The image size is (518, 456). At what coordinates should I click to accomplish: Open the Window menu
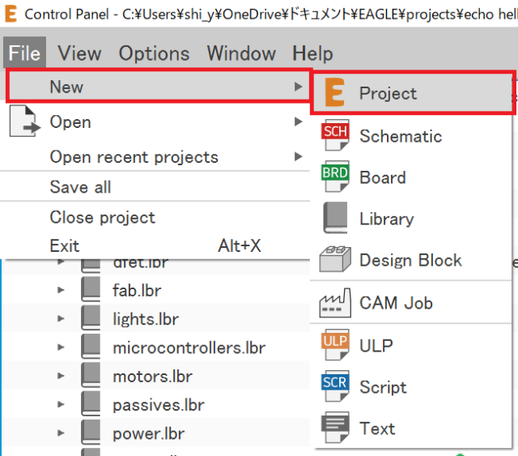pyautogui.click(x=241, y=53)
